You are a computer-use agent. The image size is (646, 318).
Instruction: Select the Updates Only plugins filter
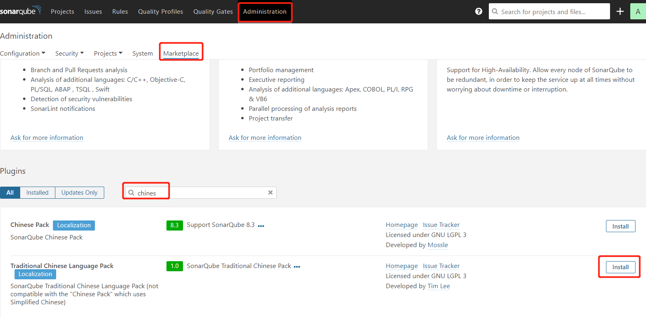coord(80,193)
